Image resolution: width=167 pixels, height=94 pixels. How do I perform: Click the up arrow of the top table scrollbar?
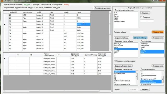(110, 12)
